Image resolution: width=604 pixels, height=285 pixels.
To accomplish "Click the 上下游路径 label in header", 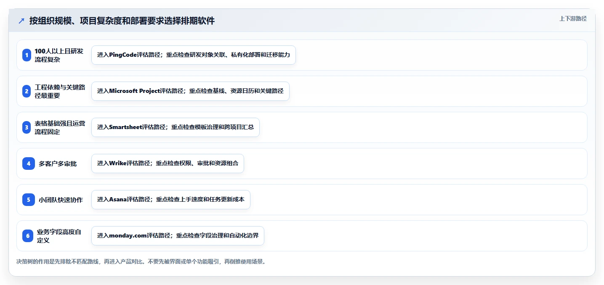I will tap(573, 18).
